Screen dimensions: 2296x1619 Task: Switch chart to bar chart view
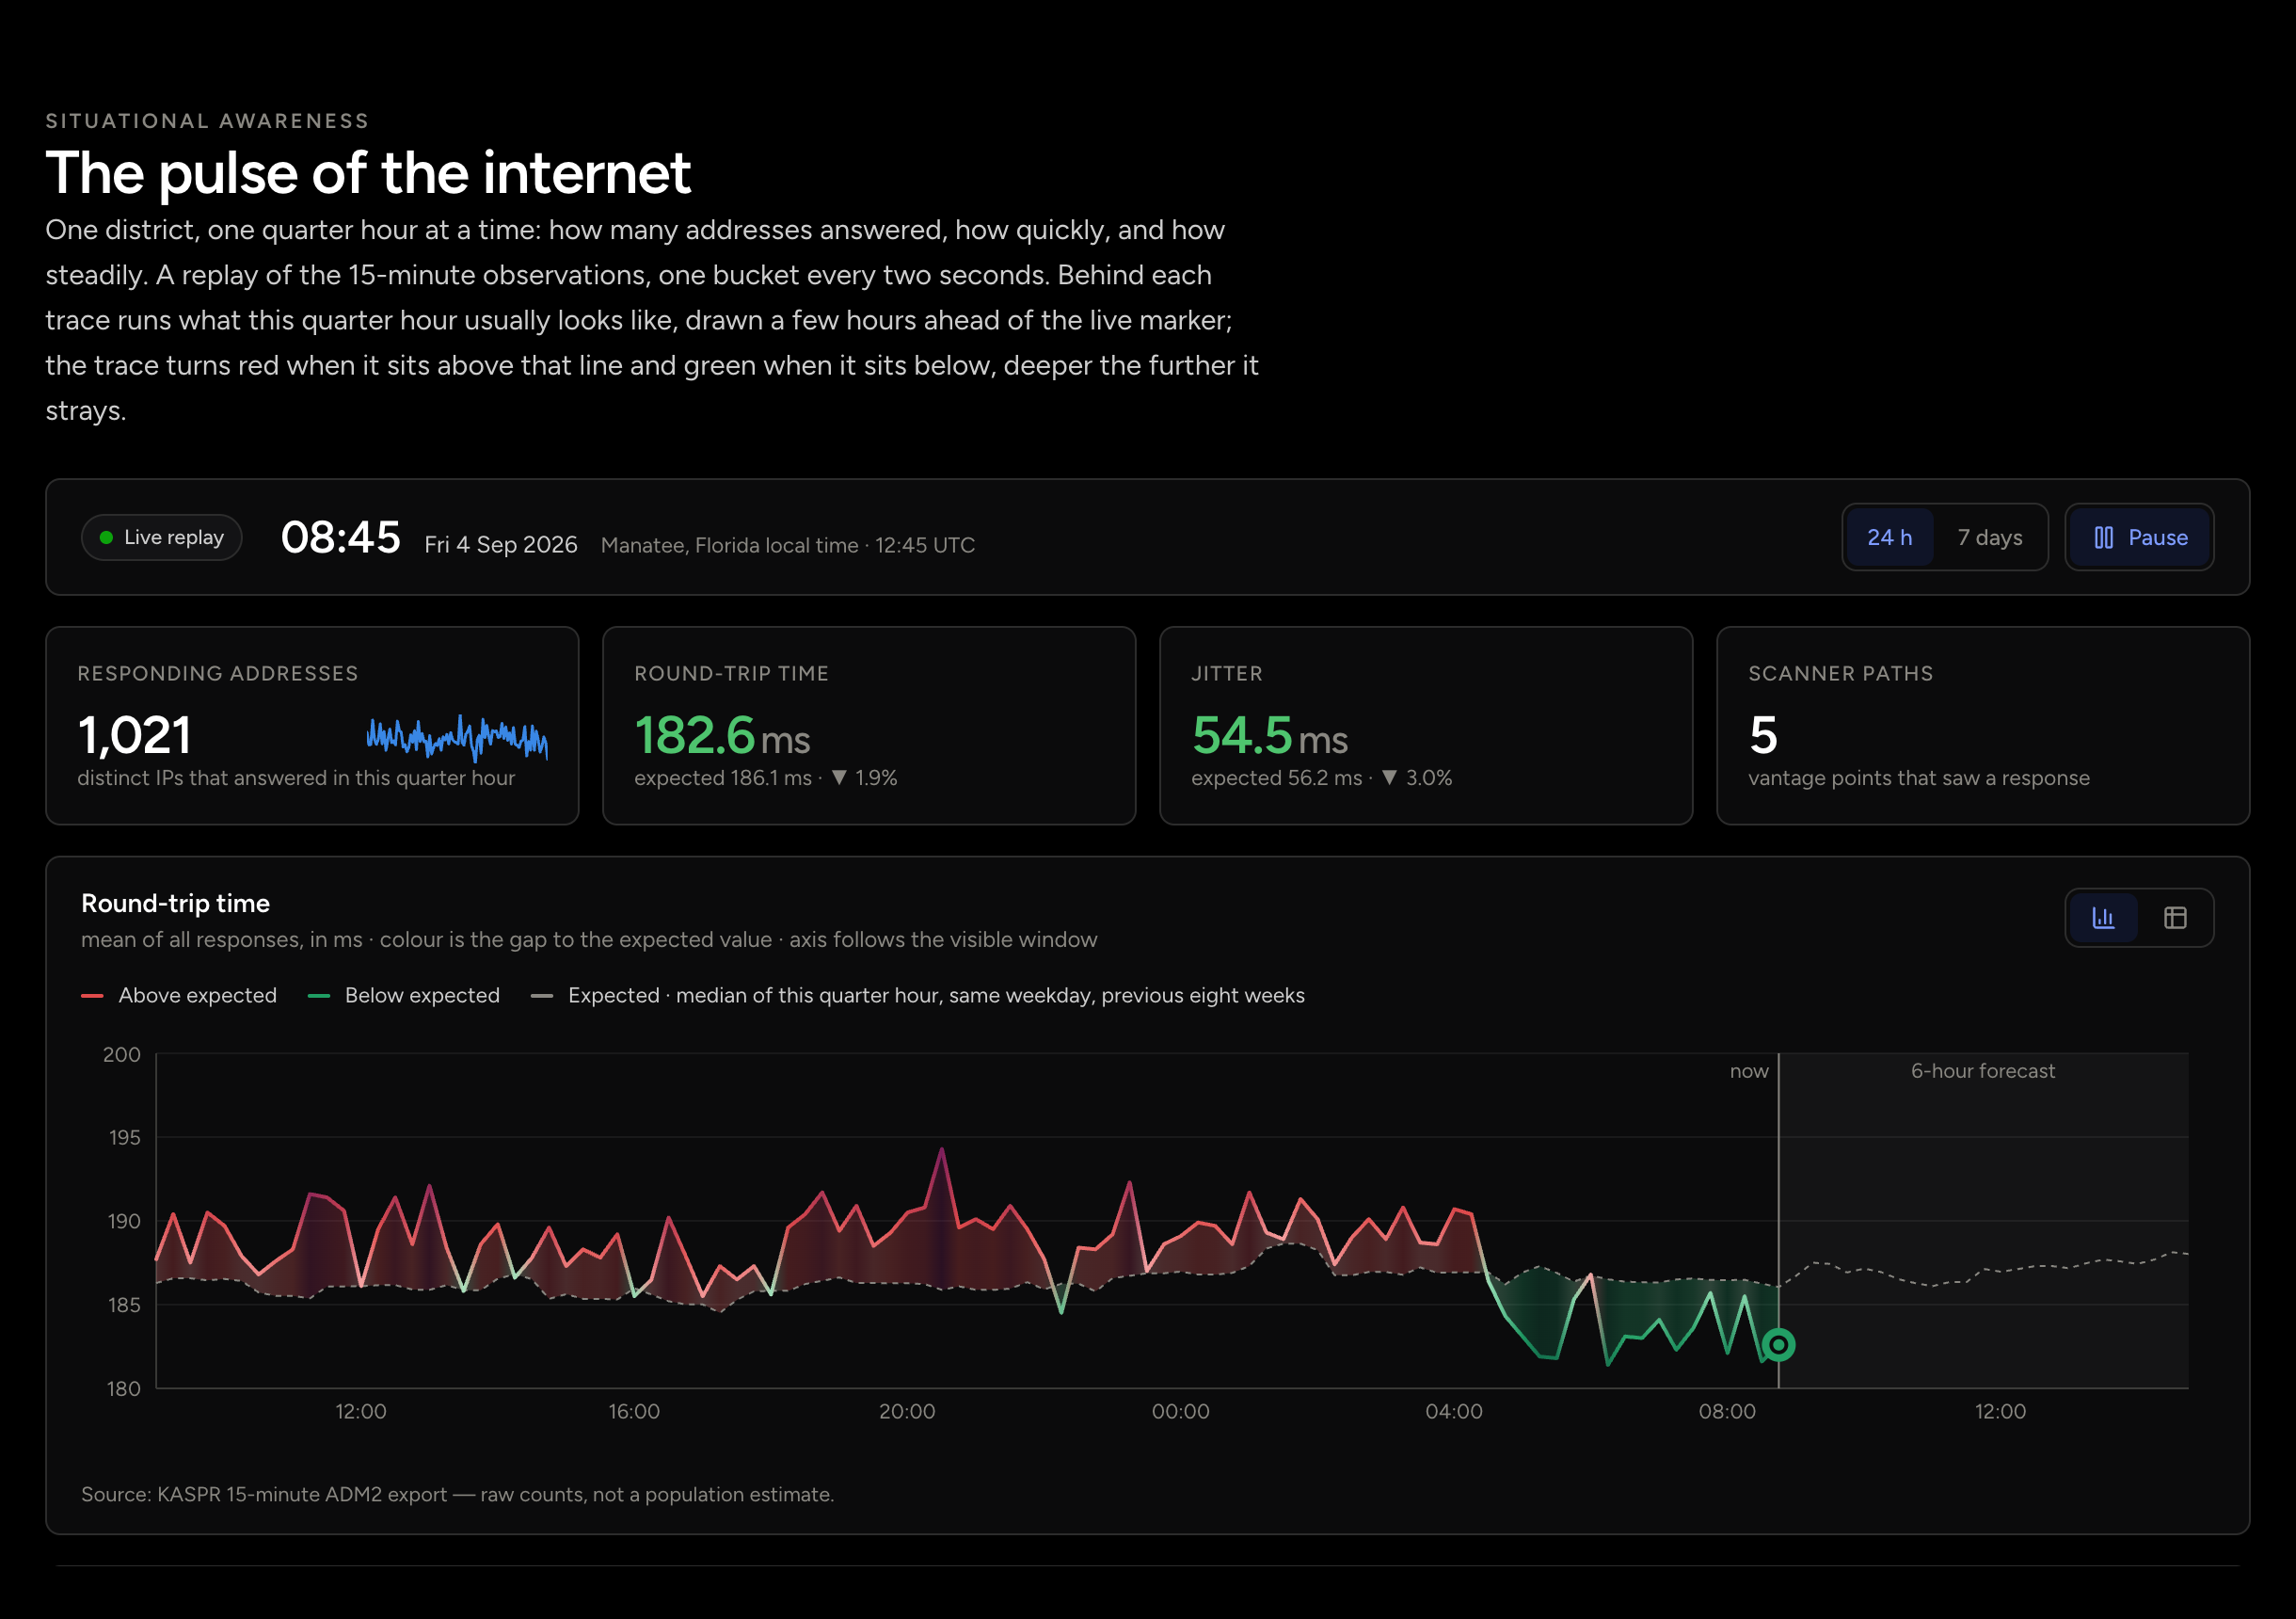(2103, 918)
